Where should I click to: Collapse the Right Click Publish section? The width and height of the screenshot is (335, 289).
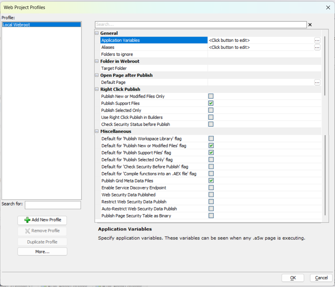[x=97, y=89]
